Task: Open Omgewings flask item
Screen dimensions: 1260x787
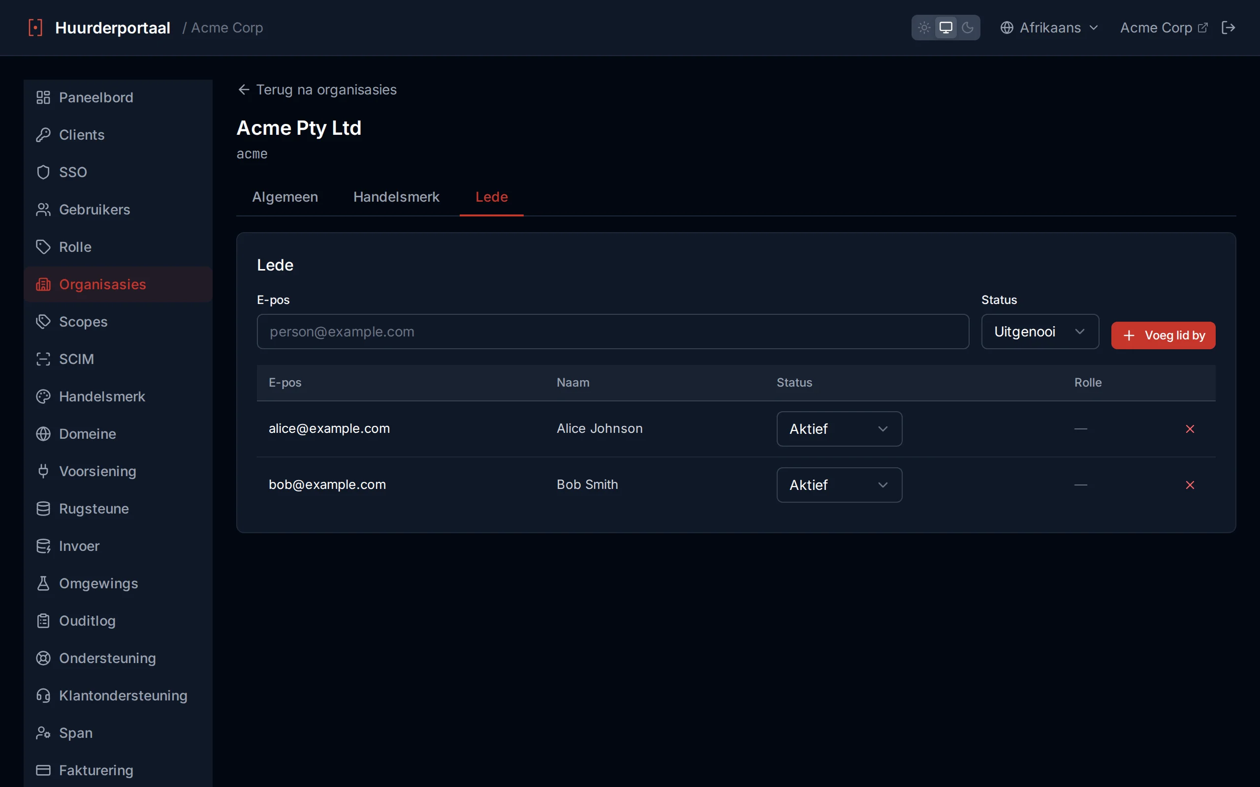Action: pyautogui.click(x=118, y=583)
